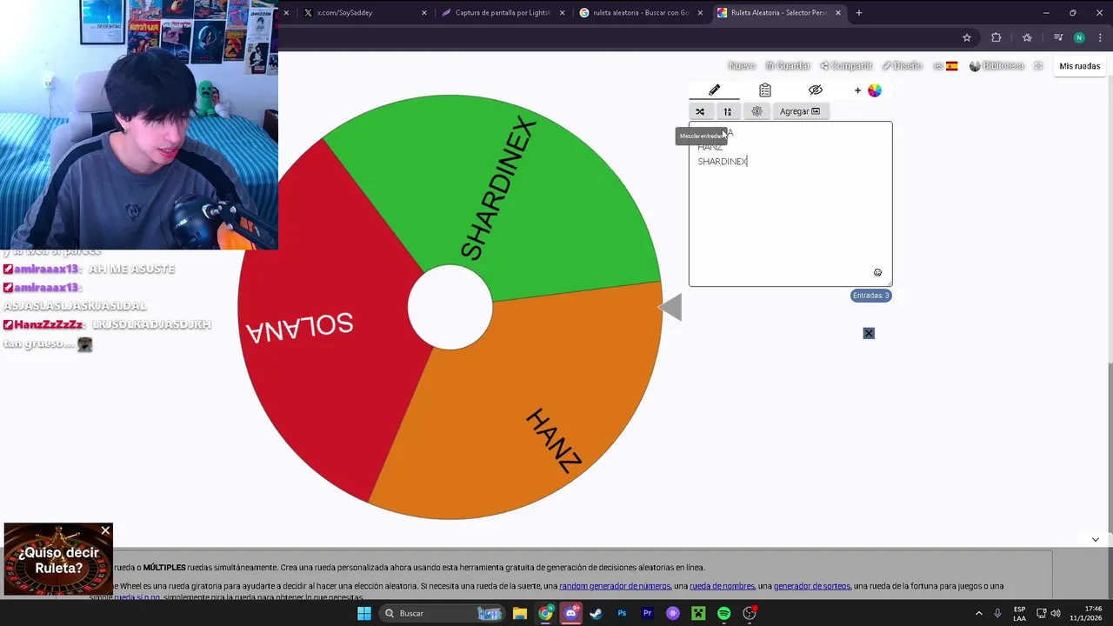Open the Spanish flag language selector

tap(945, 66)
